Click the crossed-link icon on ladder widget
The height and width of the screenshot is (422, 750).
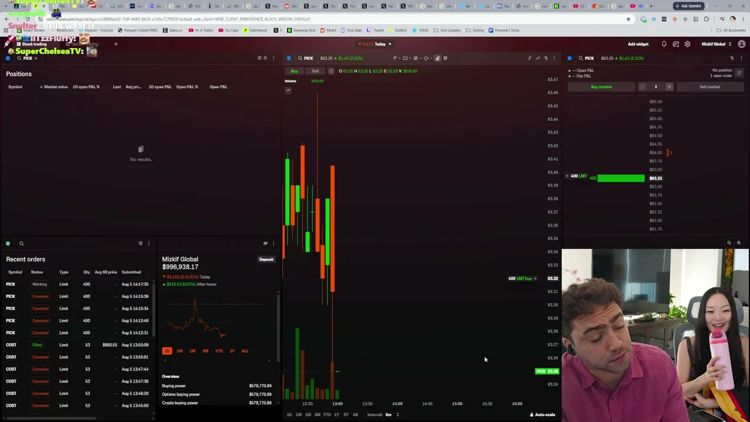tap(732, 58)
